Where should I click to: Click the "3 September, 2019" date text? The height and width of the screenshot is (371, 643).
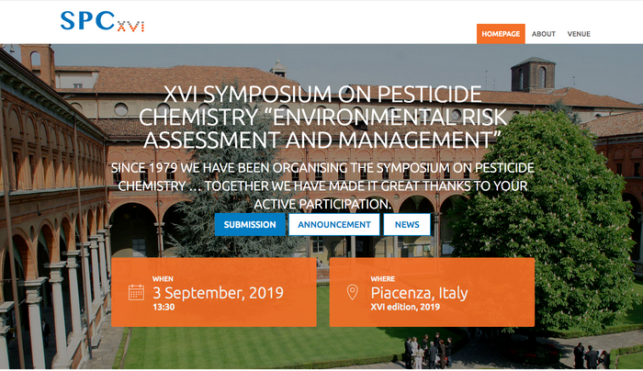pos(218,293)
